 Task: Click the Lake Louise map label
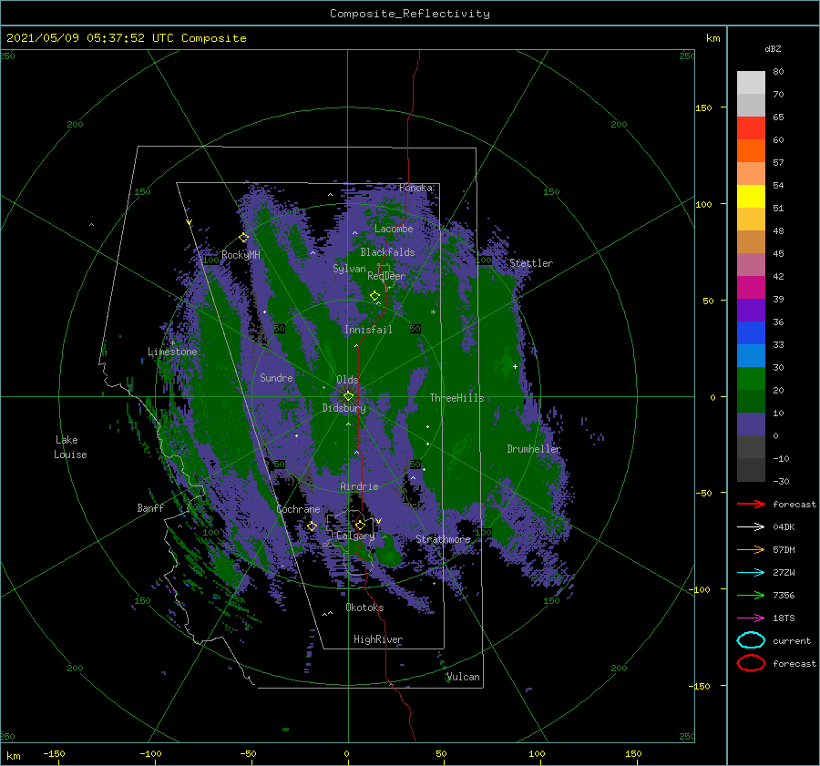(x=70, y=447)
